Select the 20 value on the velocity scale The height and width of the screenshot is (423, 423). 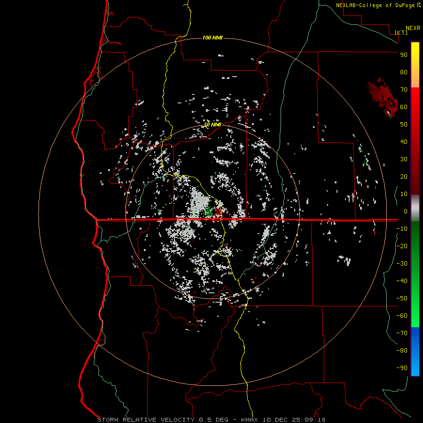pyautogui.click(x=404, y=177)
